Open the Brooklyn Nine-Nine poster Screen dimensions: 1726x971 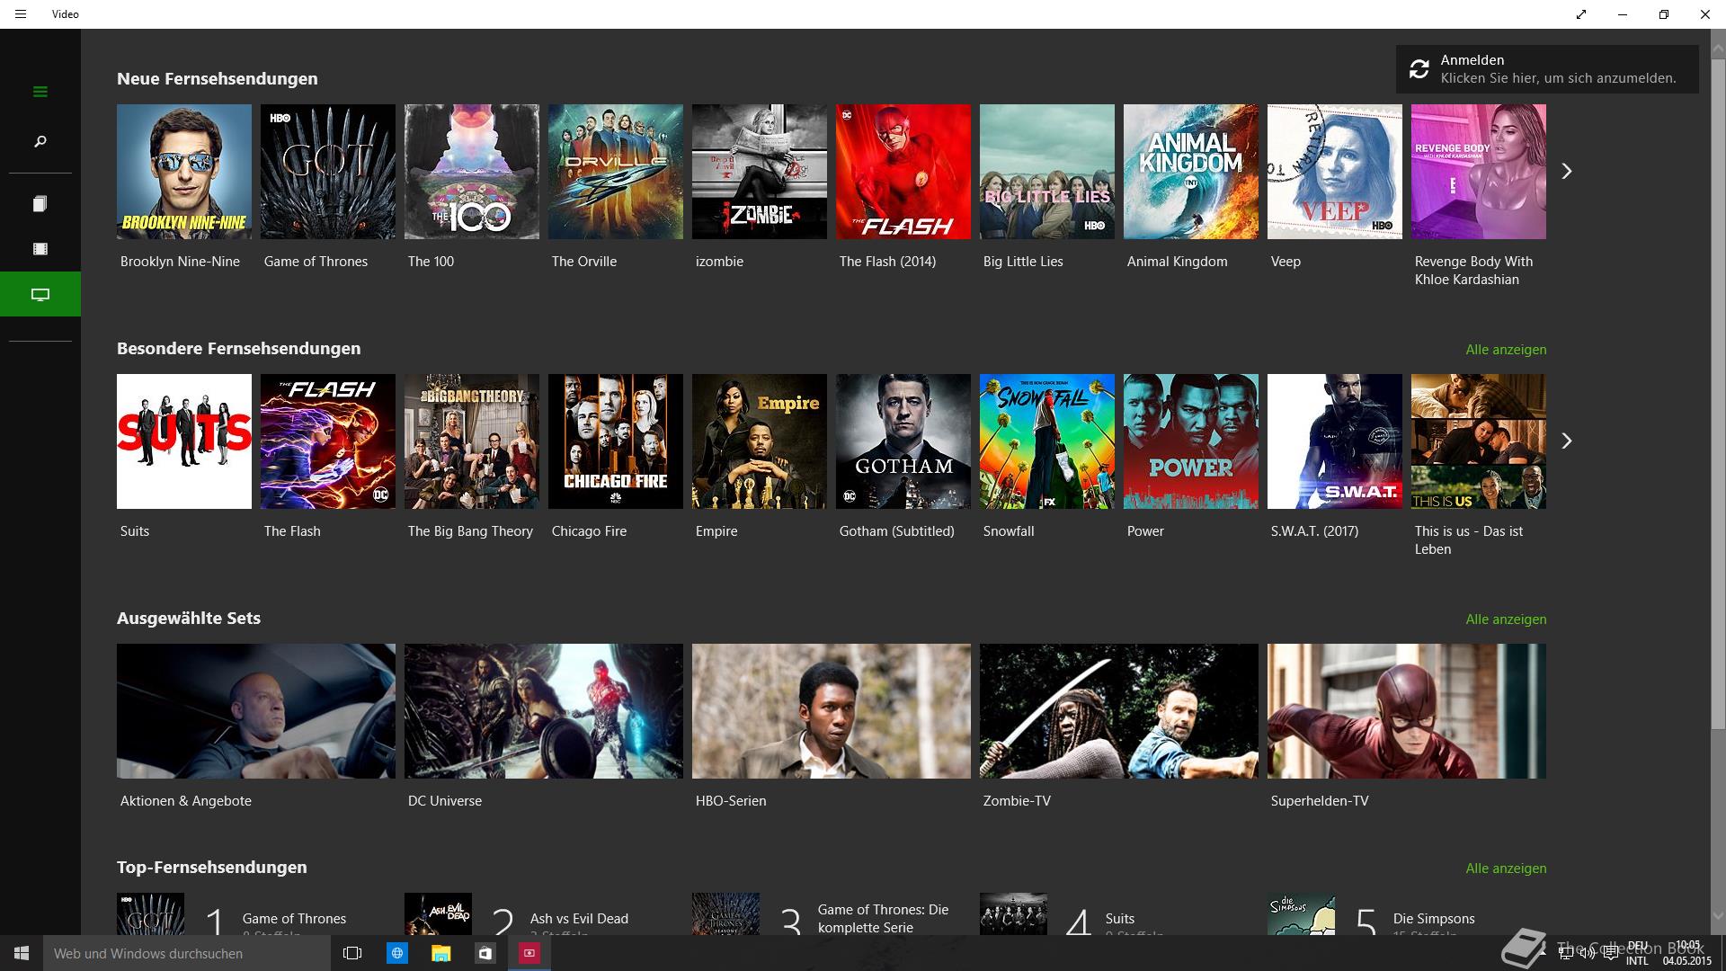coord(184,172)
